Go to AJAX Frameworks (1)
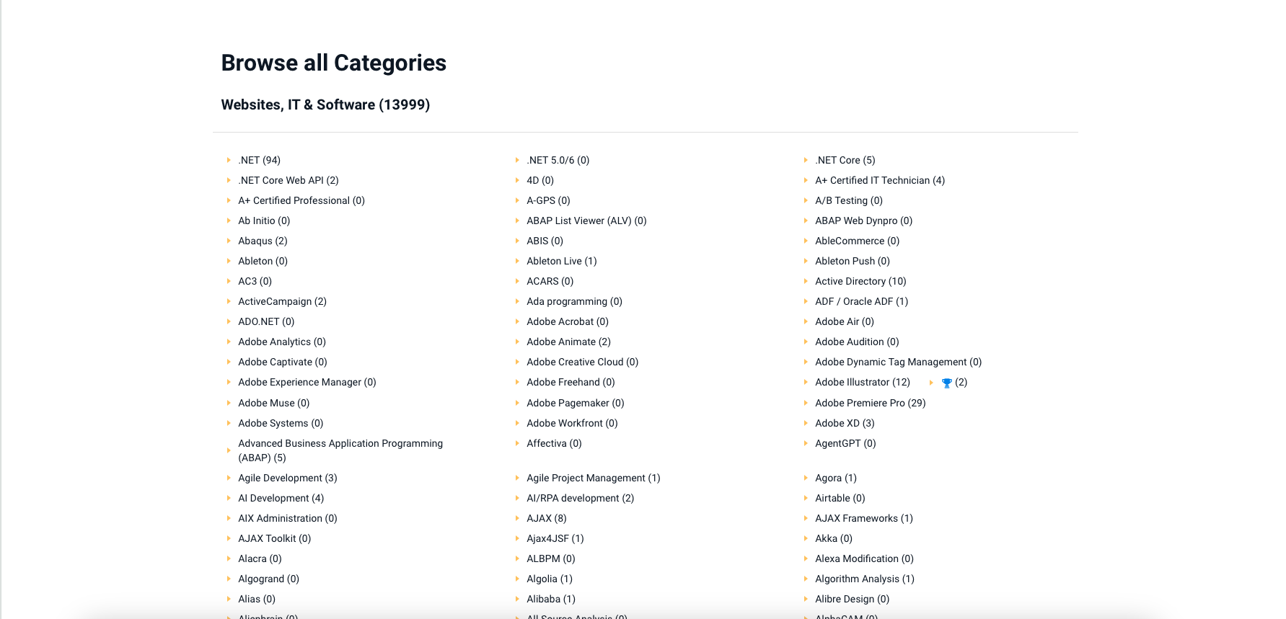This screenshot has height=619, width=1286. pyautogui.click(x=863, y=518)
